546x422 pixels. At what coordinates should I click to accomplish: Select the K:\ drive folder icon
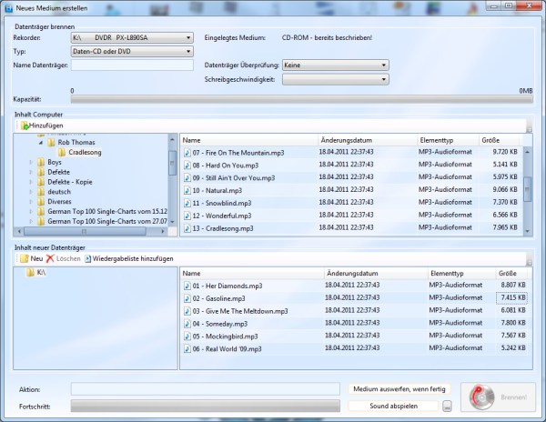point(30,273)
